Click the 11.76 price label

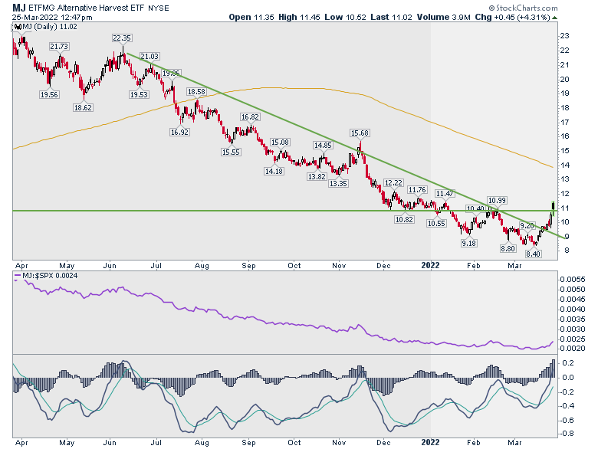tap(417, 189)
